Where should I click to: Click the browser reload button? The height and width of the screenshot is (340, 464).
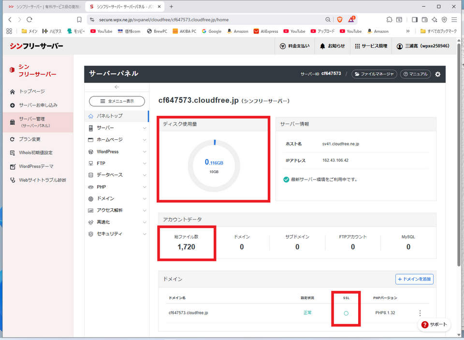click(29, 20)
